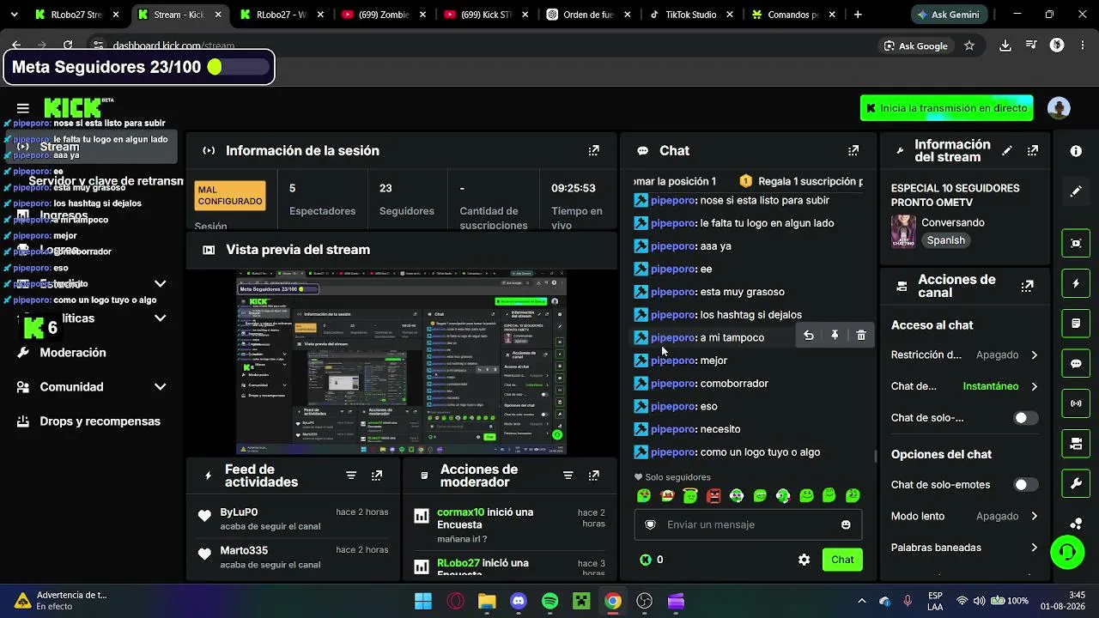The height and width of the screenshot is (618, 1099).
Task: Click the Inicia la transmisión en directo button
Action: click(x=946, y=108)
